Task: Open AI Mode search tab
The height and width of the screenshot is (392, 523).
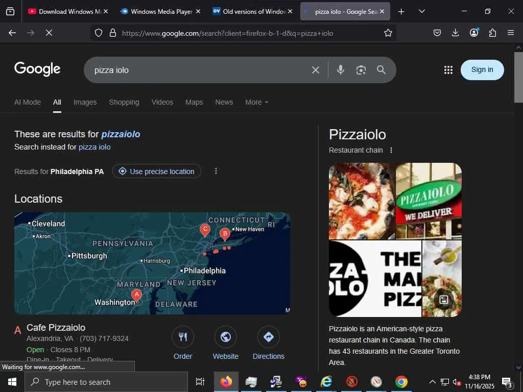Action: (28, 102)
